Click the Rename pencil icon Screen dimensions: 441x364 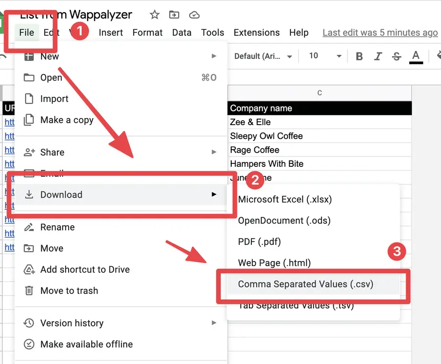pyautogui.click(x=29, y=227)
